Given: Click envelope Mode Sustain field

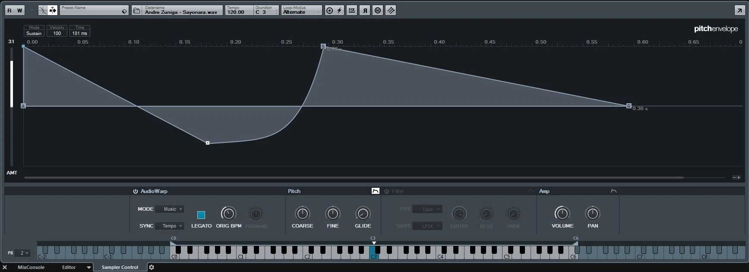Looking at the screenshot, I should coord(34,31).
